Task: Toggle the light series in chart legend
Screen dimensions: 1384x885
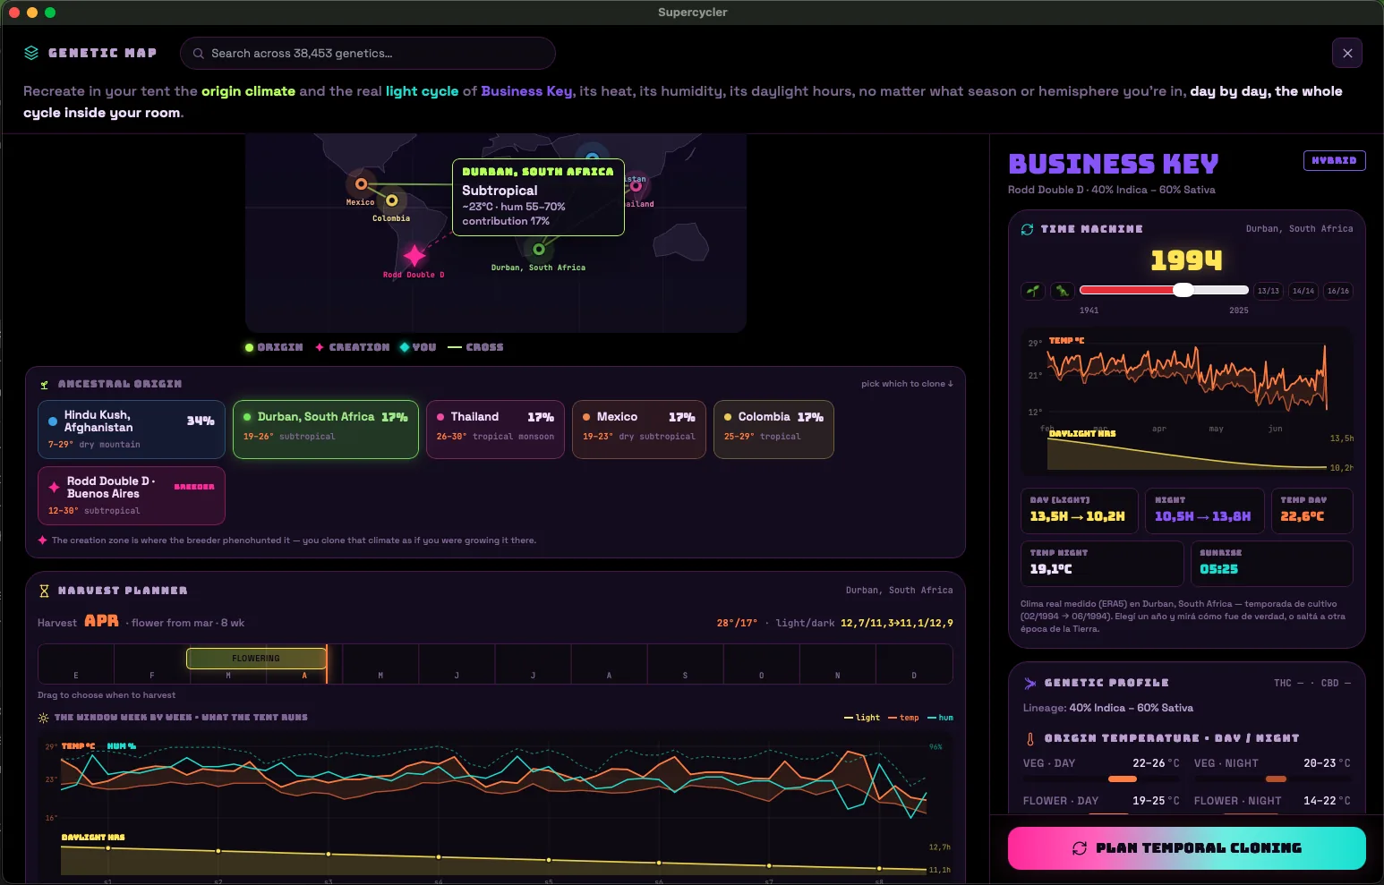Action: pyautogui.click(x=862, y=718)
